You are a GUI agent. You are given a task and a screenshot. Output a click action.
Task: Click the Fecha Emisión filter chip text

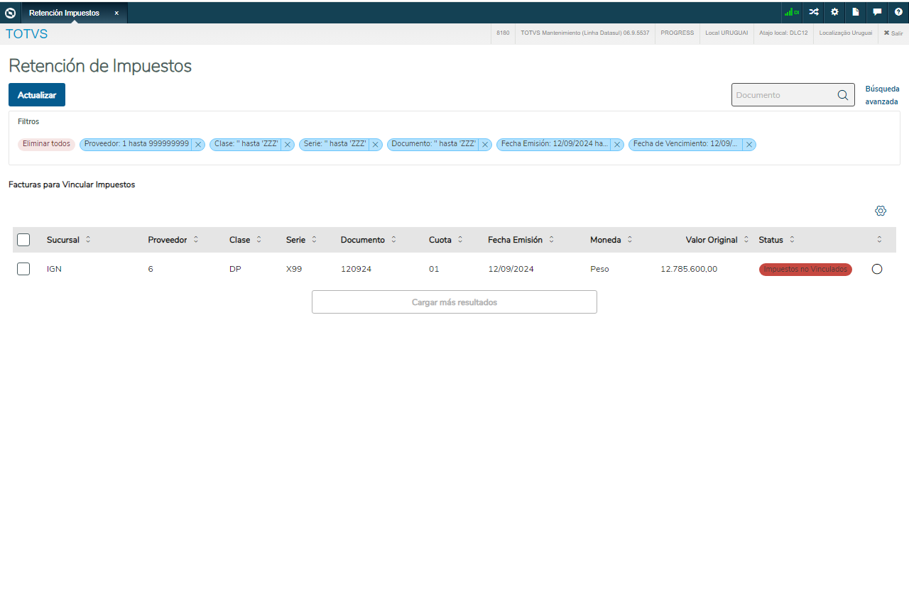pyautogui.click(x=555, y=144)
